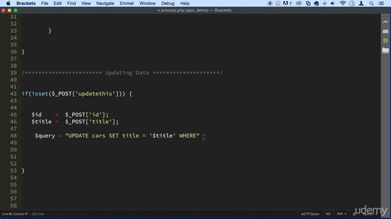Open the Brackets application menu
This screenshot has width=391, height=219.
coord(26,3)
